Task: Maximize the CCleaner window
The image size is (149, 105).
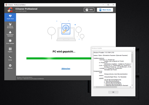Action: [x=108, y=5]
